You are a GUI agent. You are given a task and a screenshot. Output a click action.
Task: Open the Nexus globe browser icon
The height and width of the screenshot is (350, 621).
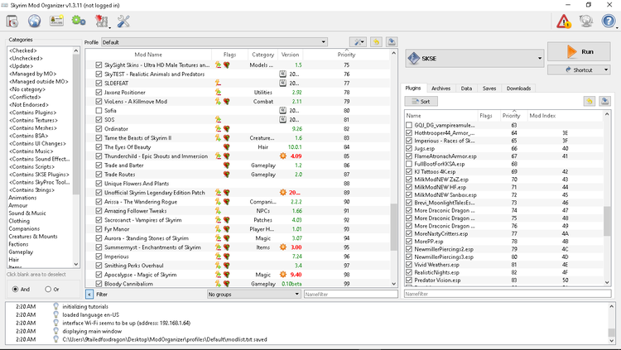(35, 21)
